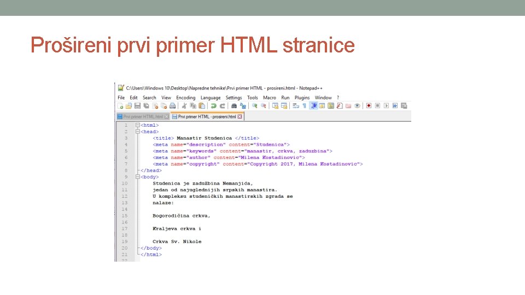Click the Synchronize vertical scrolling icon
Image resolution: width=525 pixels, height=295 pixels.
[x=275, y=105]
